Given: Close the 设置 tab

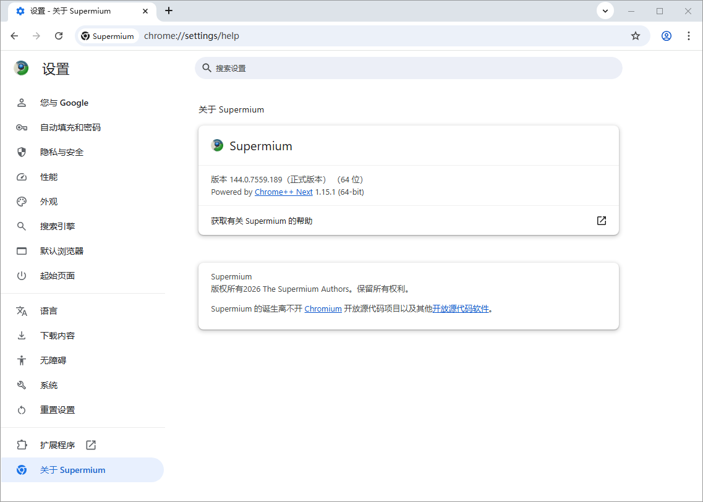Looking at the screenshot, I should (146, 11).
